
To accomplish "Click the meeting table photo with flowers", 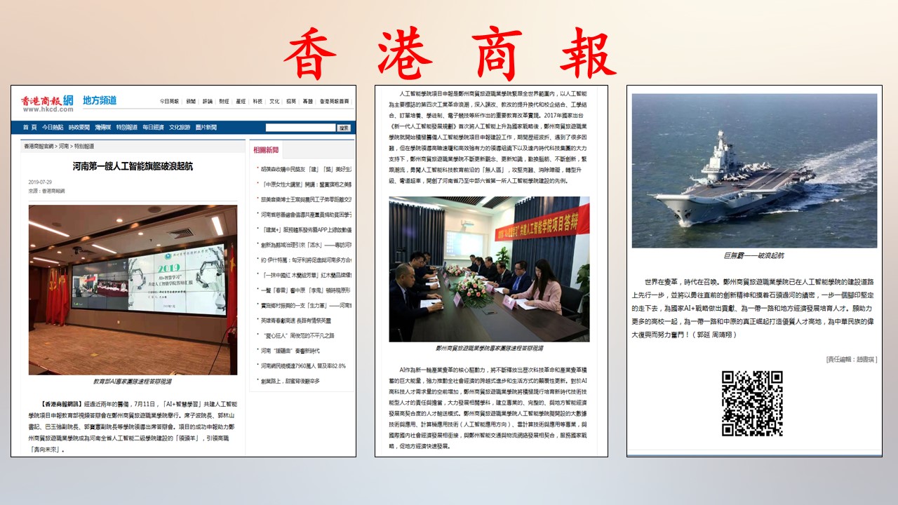I will click(x=489, y=269).
